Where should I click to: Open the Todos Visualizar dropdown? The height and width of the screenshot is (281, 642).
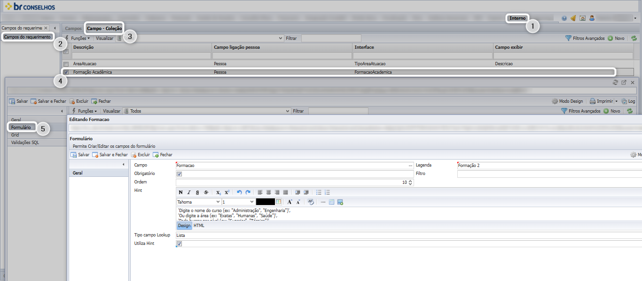click(207, 111)
